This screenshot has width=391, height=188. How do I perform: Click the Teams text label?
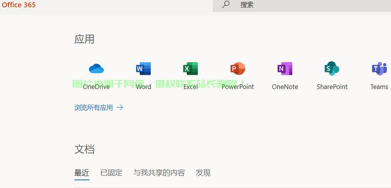[379, 86]
